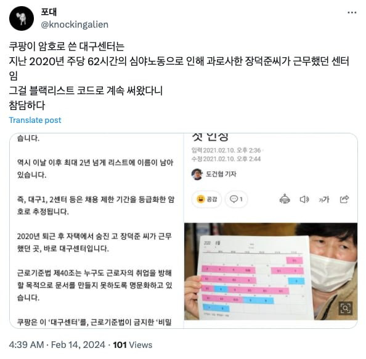Click reporter name 도건협 기자
Screen dimensions: 366x359
coord(221,174)
